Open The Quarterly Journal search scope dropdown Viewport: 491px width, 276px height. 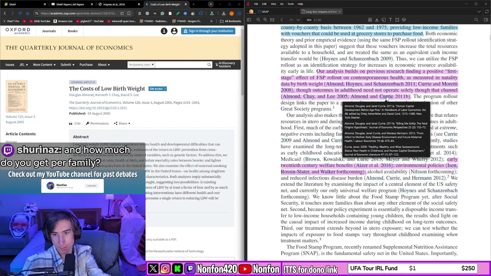pos(141,65)
